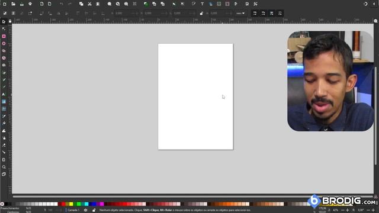This screenshot has width=379, height=213.
Task: Duplicate the selected object icon
Action: tap(146, 4)
